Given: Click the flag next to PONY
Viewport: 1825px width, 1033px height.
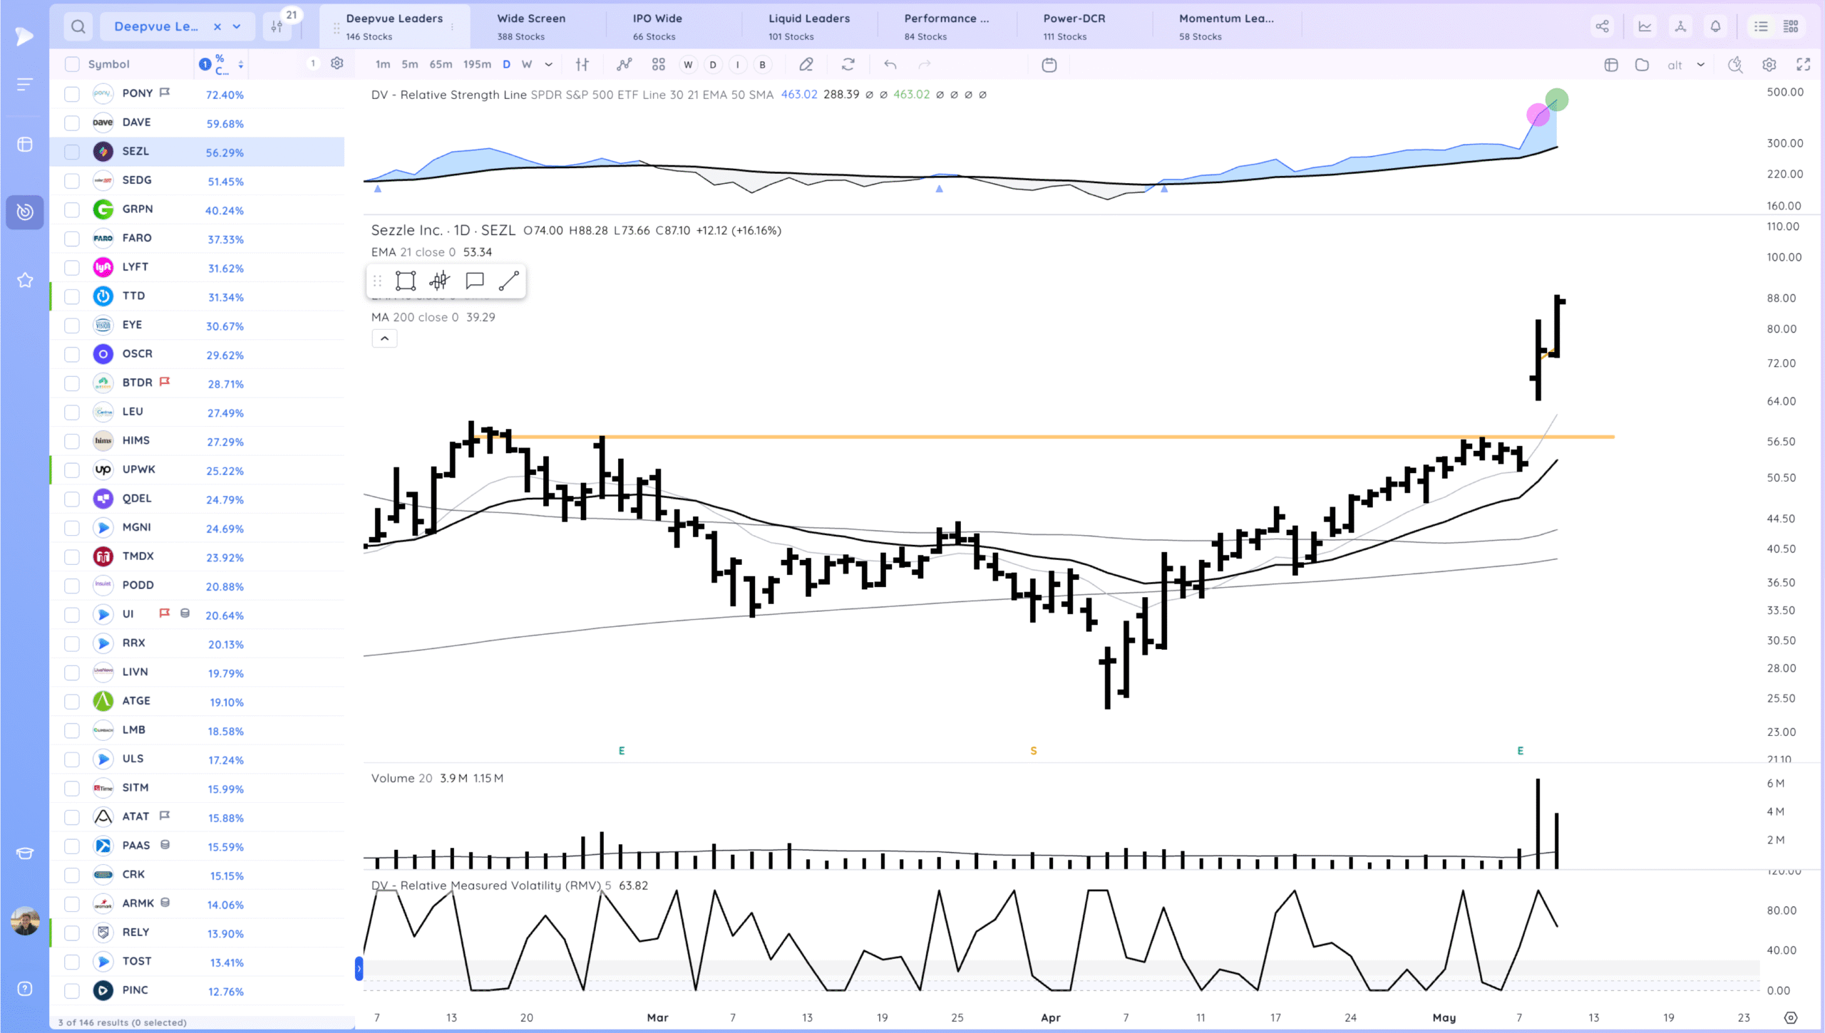Looking at the screenshot, I should point(165,93).
